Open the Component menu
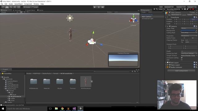The height and width of the screenshot is (111, 198). (x=28, y=4)
